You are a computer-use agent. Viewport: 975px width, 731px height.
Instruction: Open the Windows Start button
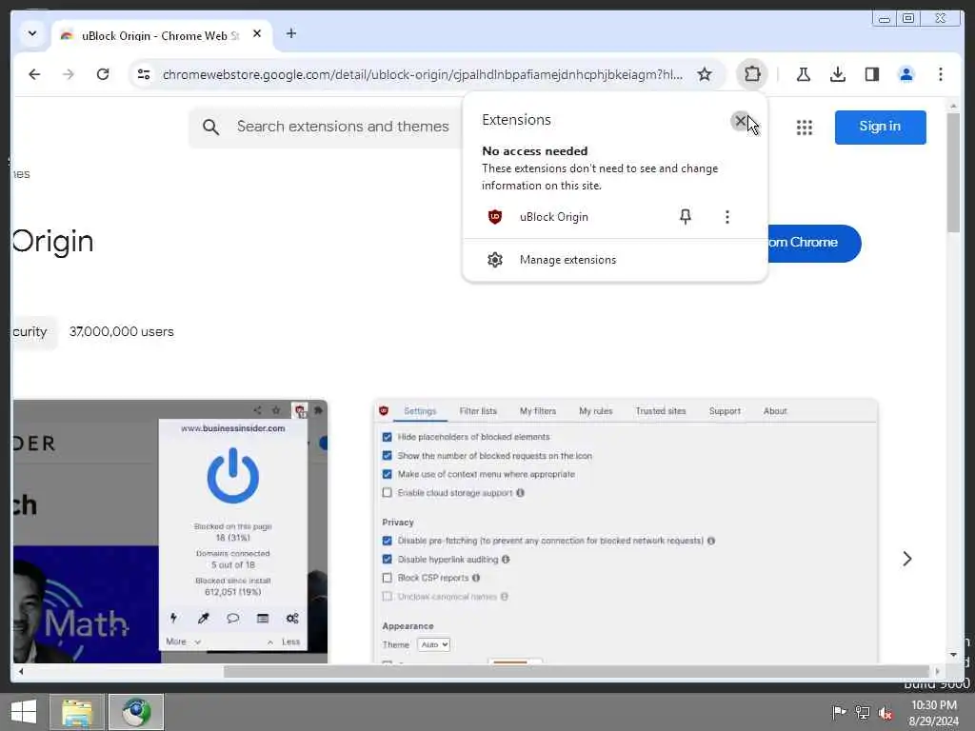[24, 712]
